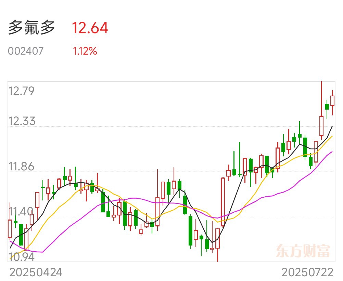Click the 12.33 price axis label
This screenshot has width=343, height=281.
[x=22, y=121]
